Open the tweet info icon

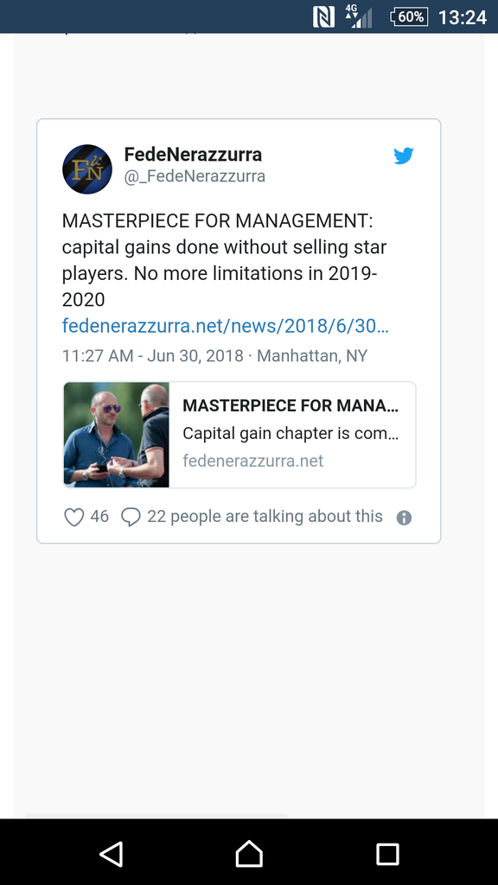tap(404, 519)
